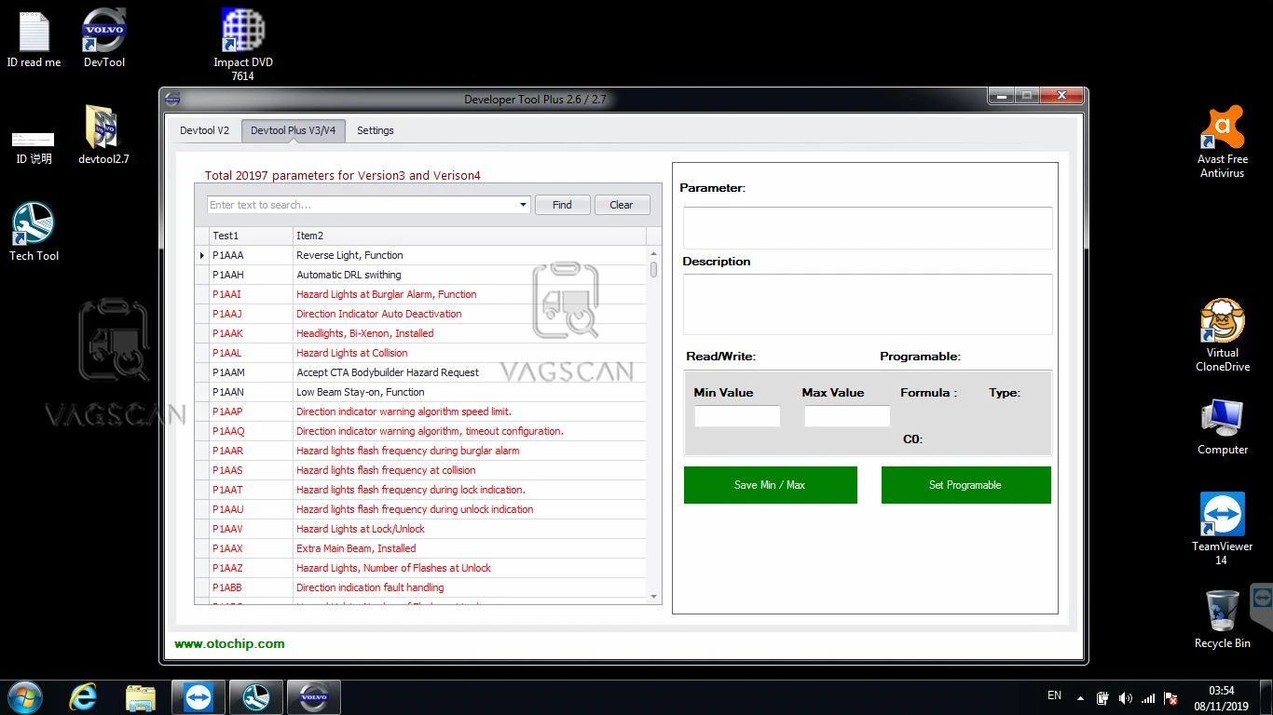Viewport: 1273px width, 715px height.
Task: Show hidden system tray icons
Action: (x=1080, y=698)
